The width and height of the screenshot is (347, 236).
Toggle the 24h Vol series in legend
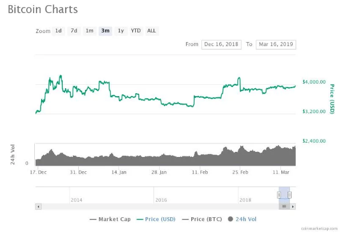pos(242,220)
